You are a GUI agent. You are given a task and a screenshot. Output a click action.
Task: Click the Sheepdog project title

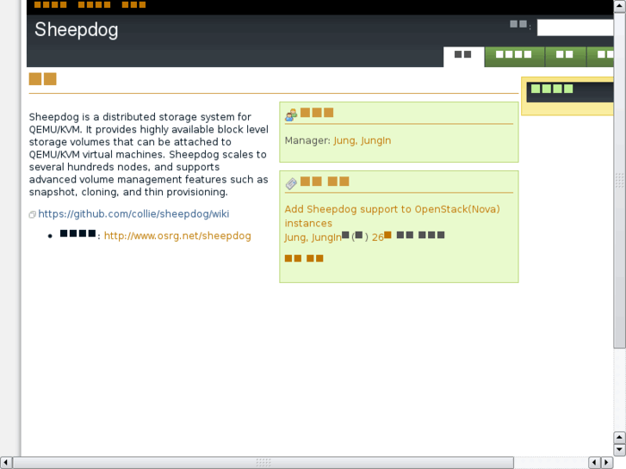pos(77,29)
